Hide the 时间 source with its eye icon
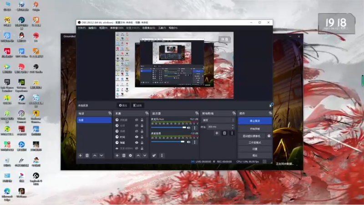 (137, 137)
